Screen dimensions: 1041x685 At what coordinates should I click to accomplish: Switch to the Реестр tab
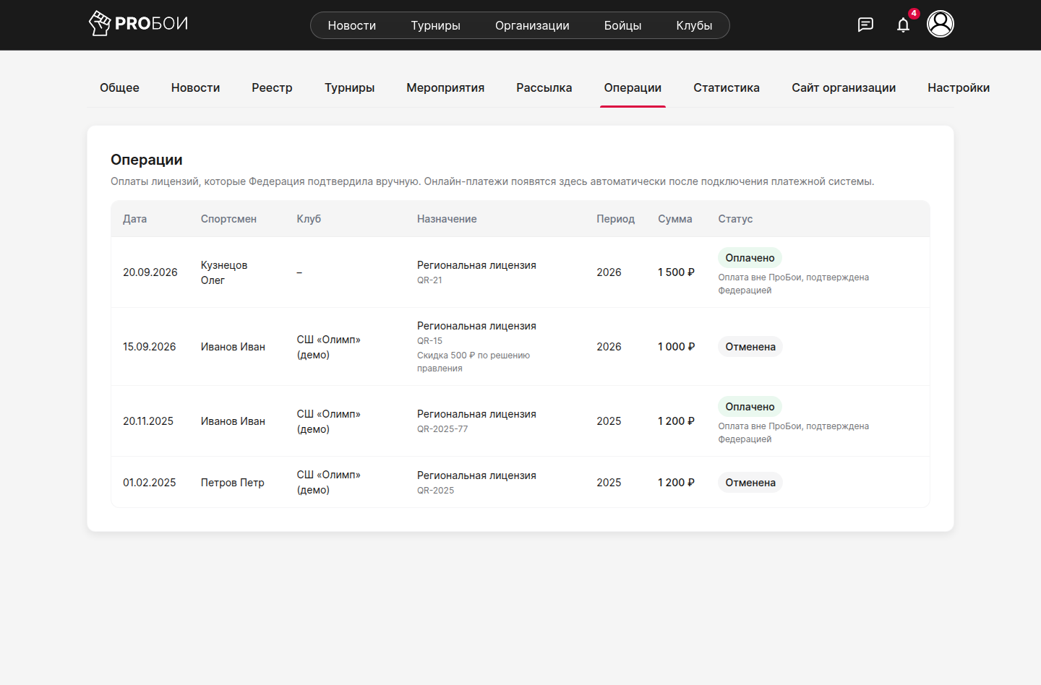tap(272, 87)
